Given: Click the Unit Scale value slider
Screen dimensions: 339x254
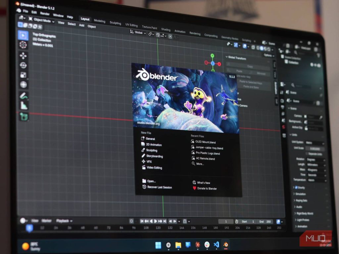Looking at the screenshot, I should [x=315, y=148].
